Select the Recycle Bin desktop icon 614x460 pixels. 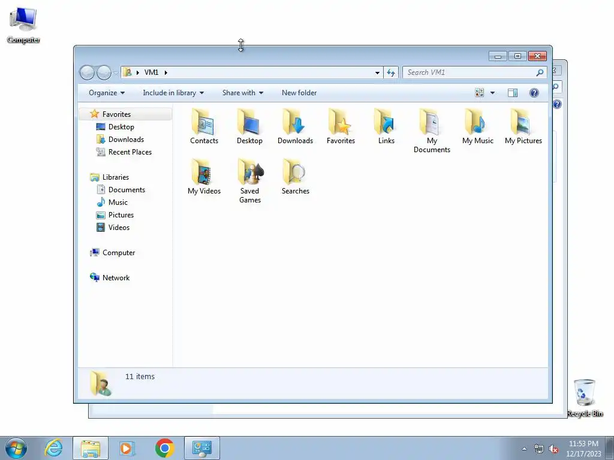tap(585, 398)
